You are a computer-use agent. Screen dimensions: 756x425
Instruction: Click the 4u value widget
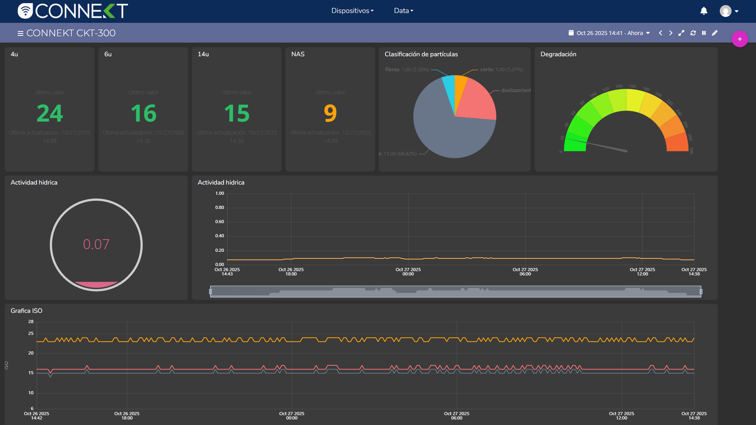tap(50, 109)
